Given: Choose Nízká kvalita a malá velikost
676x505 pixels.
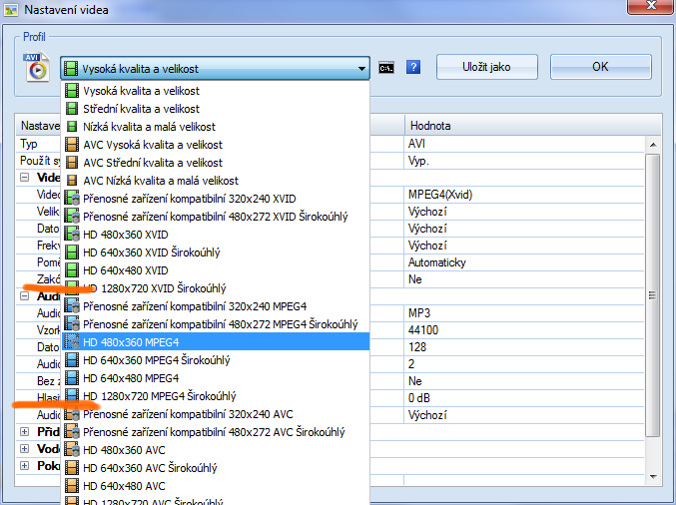Looking at the screenshot, I should point(216,127).
